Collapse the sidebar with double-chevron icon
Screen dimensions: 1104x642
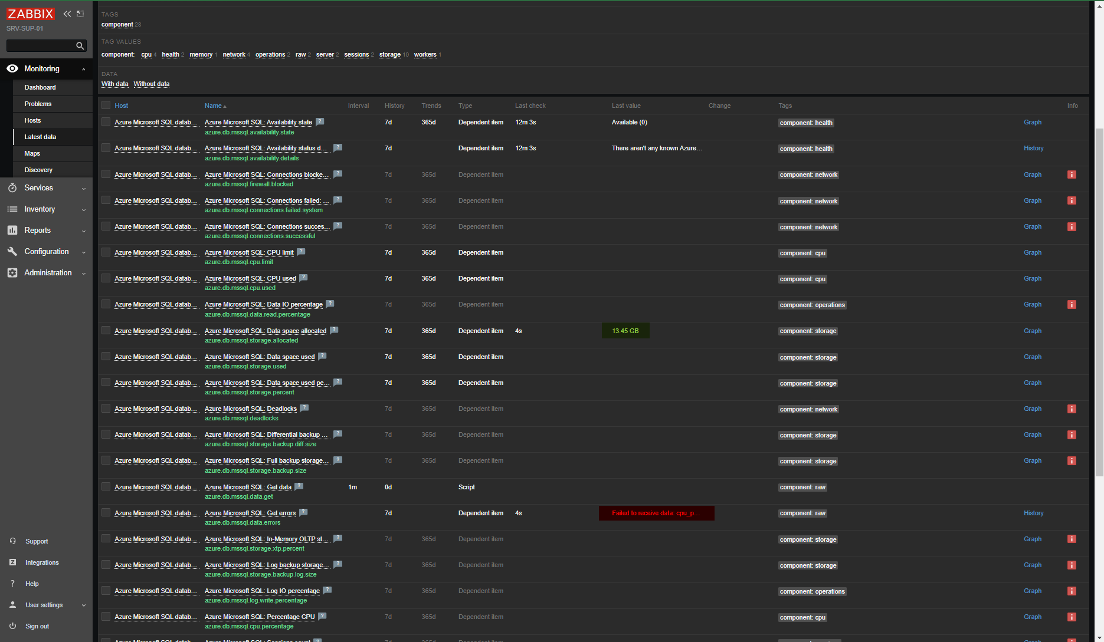(x=67, y=14)
